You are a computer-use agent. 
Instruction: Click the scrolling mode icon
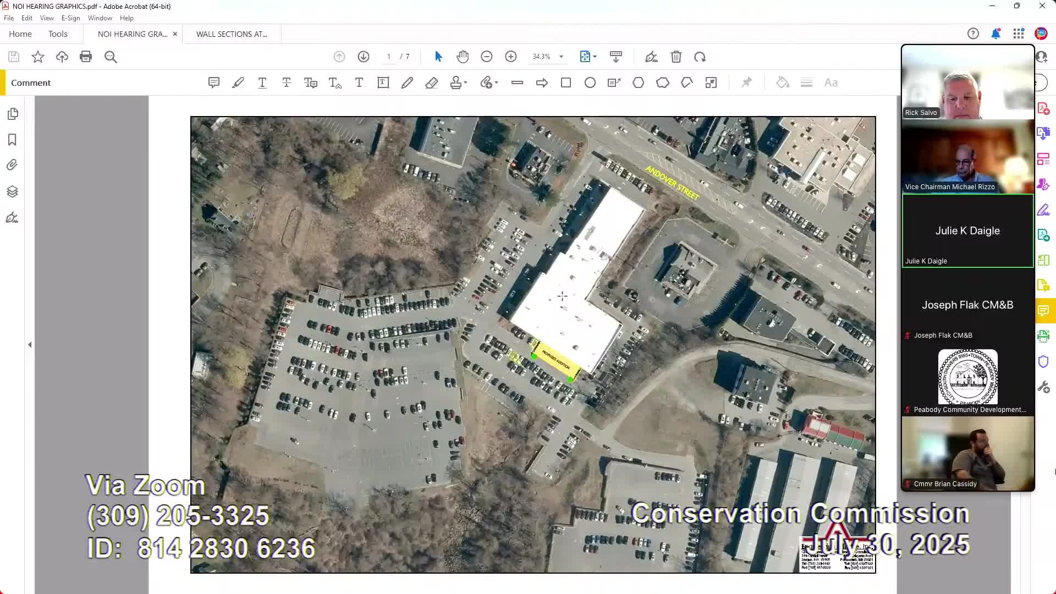[x=616, y=57]
